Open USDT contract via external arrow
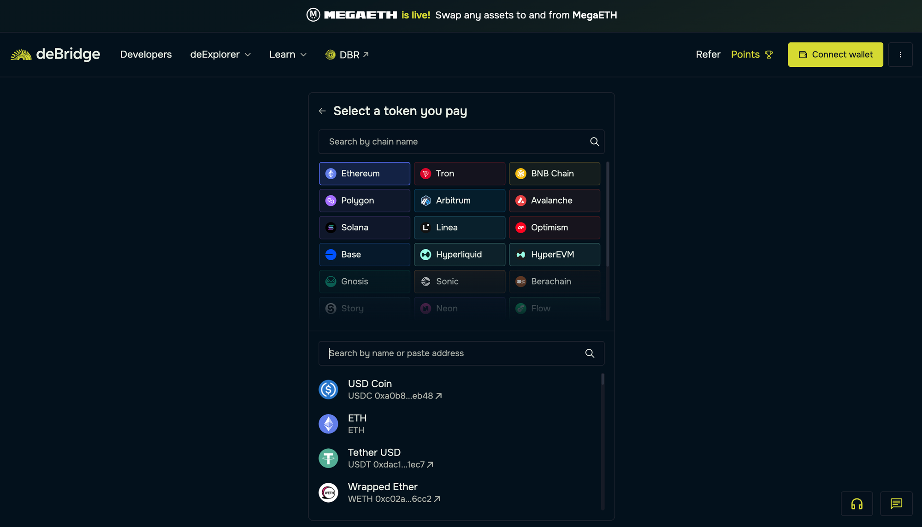 pyautogui.click(x=430, y=464)
